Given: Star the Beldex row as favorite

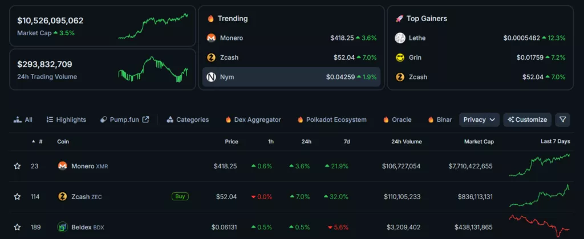Looking at the screenshot, I should point(17,227).
